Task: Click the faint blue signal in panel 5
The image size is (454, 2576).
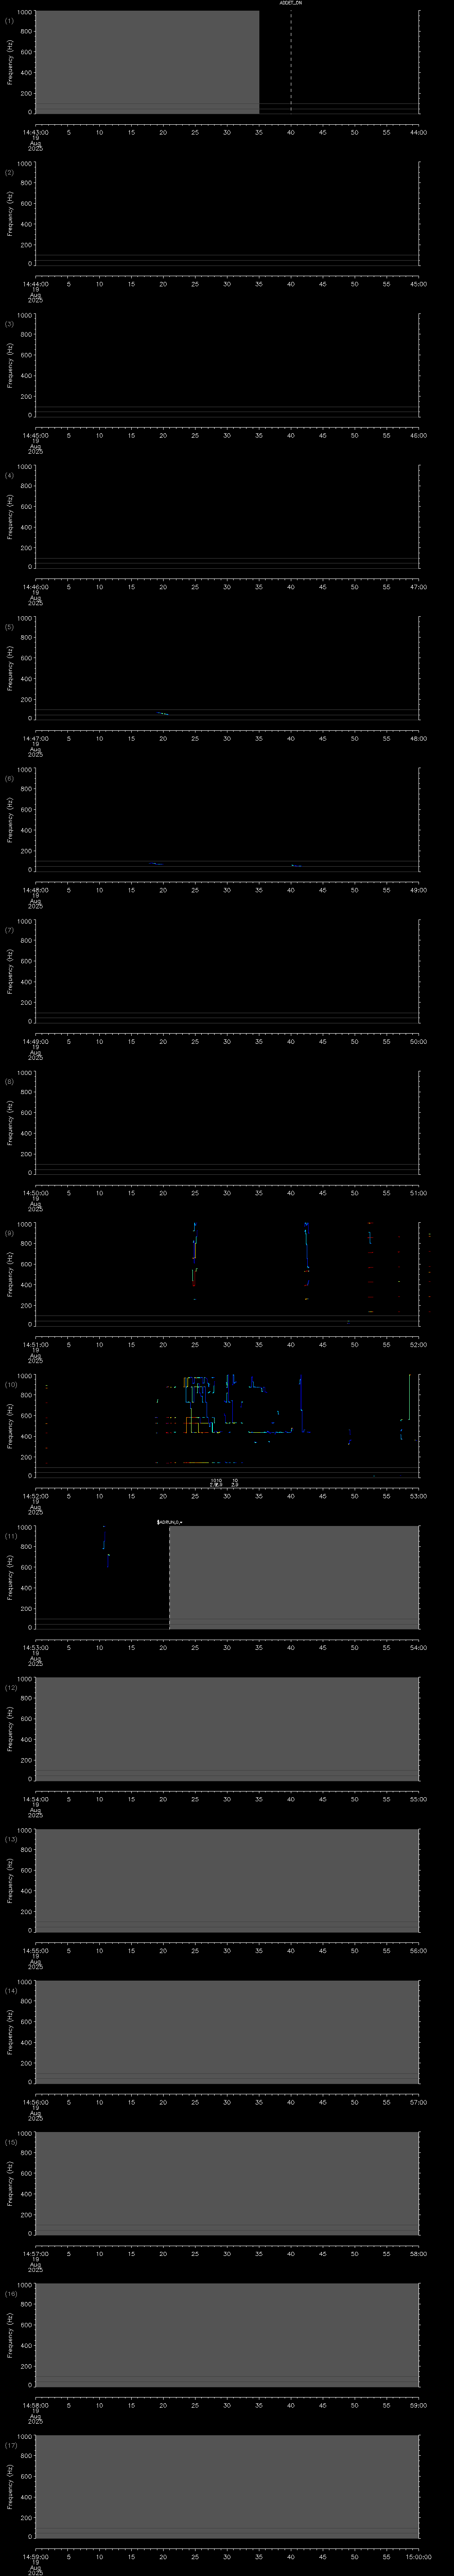Action: (x=162, y=713)
